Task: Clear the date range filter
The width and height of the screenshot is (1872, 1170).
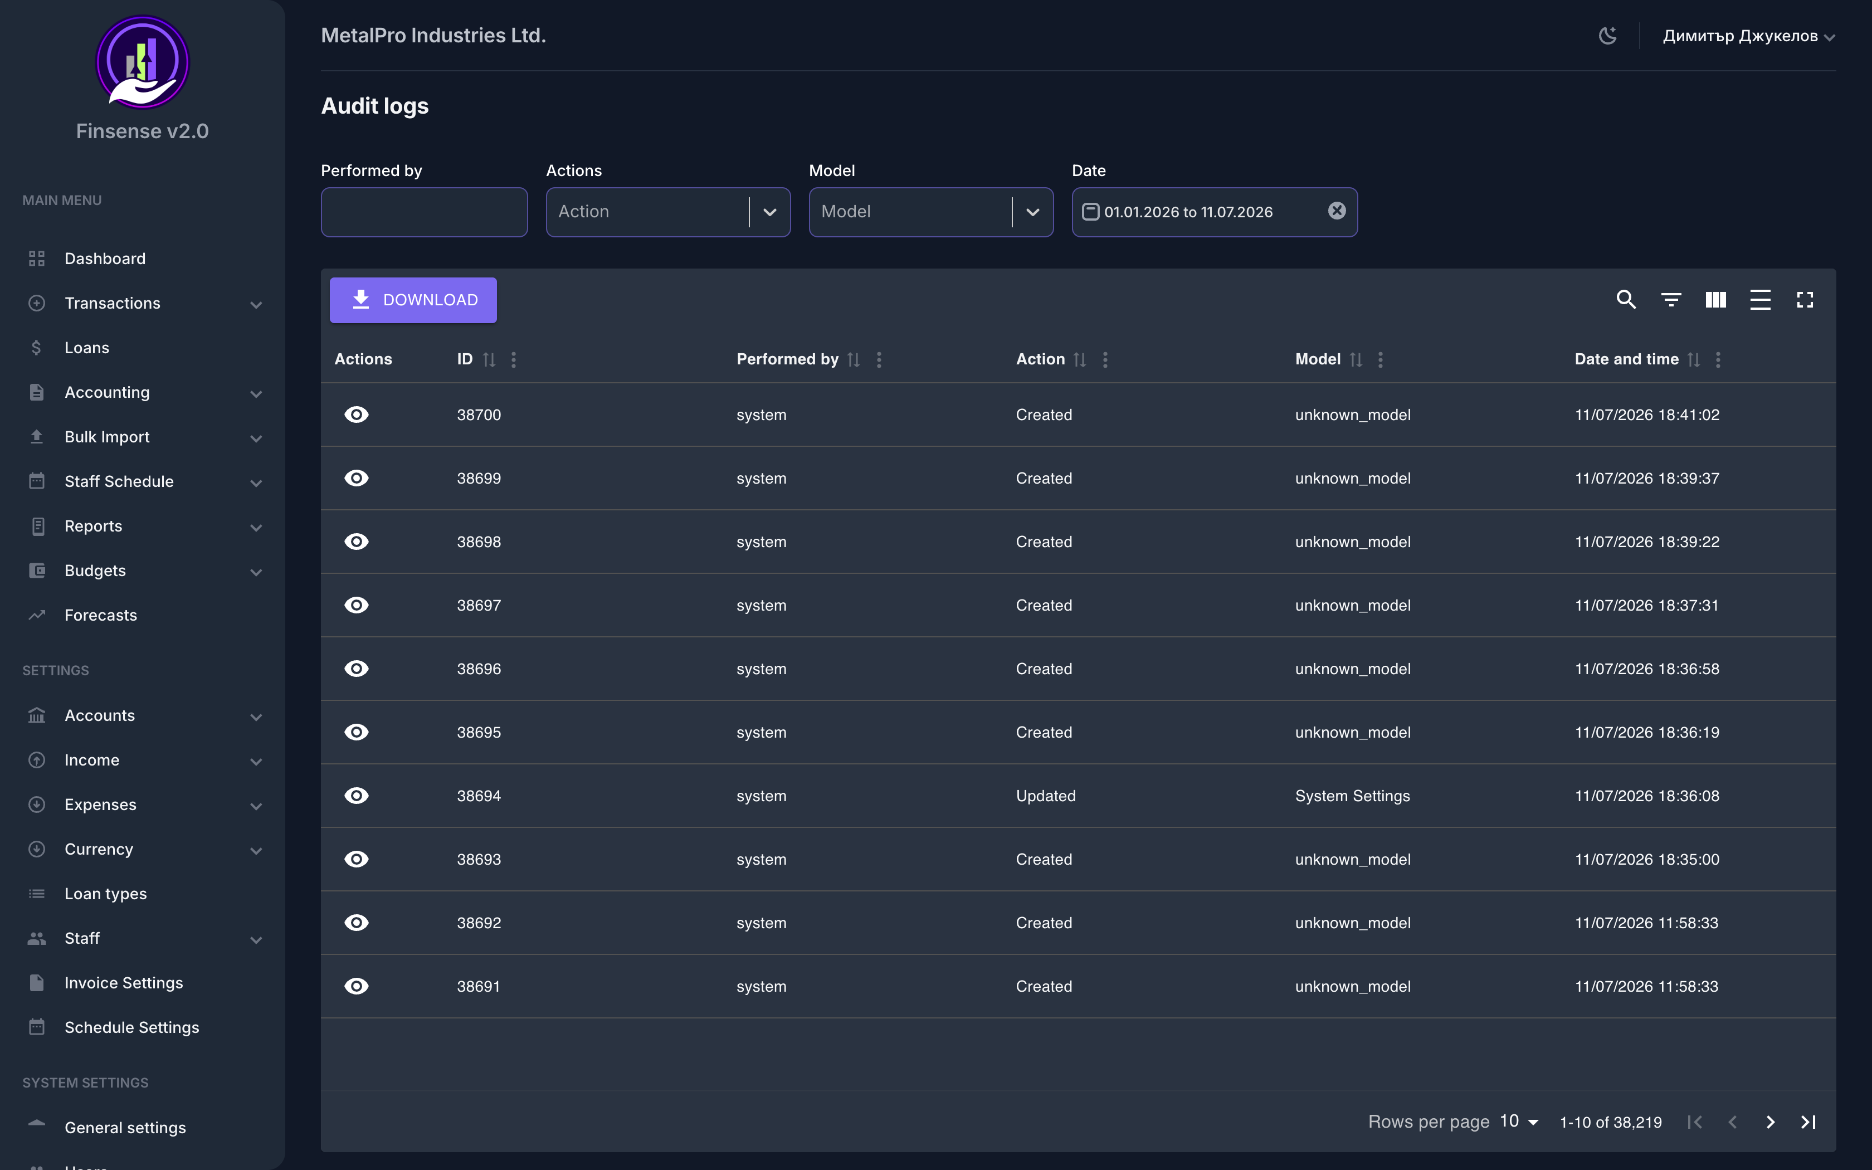Action: tap(1337, 211)
